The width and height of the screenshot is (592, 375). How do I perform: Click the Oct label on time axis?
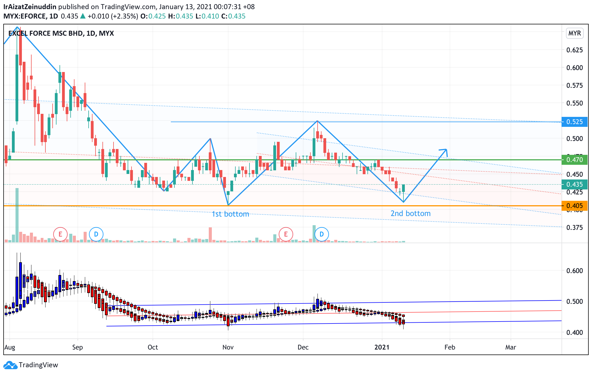[153, 347]
